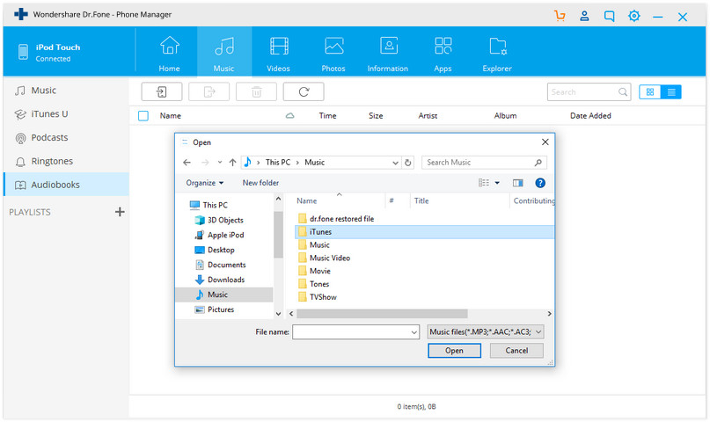Switch to list view mode
The height and width of the screenshot is (422, 710).
[671, 91]
